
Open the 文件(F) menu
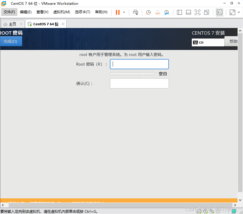point(9,12)
